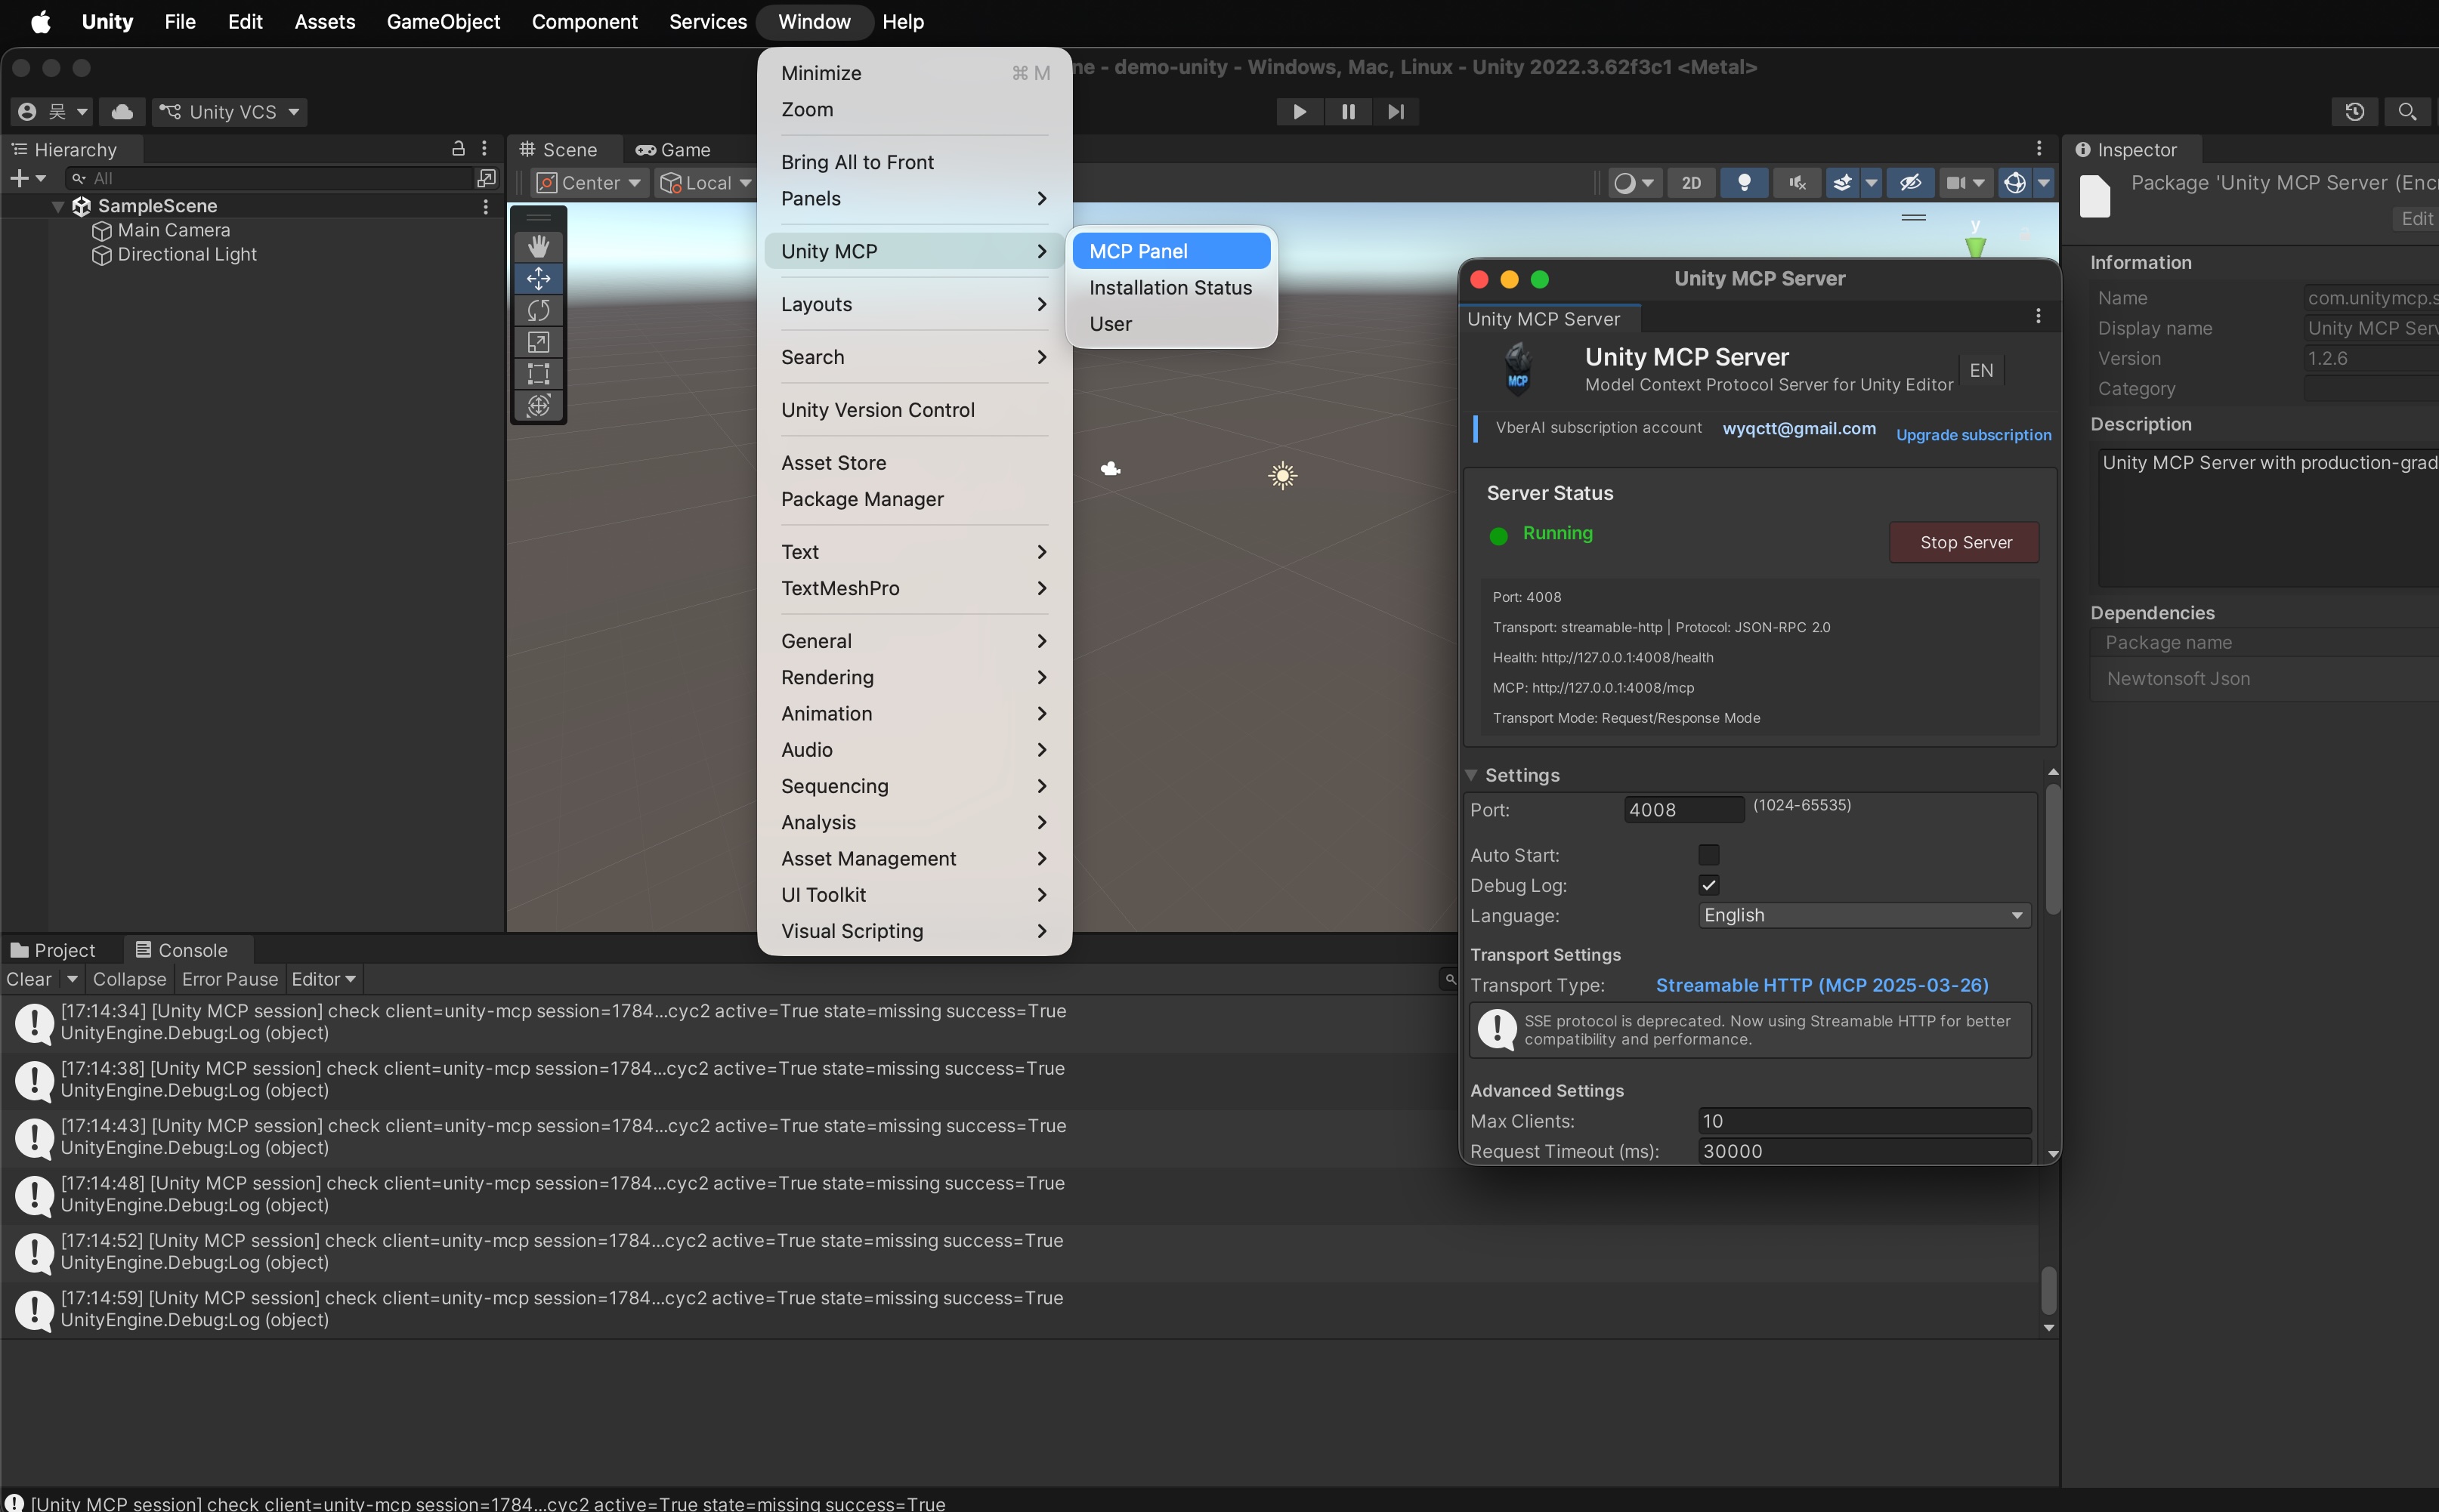This screenshot has width=2439, height=1512.
Task: Select the Rect transform tool
Action: point(538,374)
